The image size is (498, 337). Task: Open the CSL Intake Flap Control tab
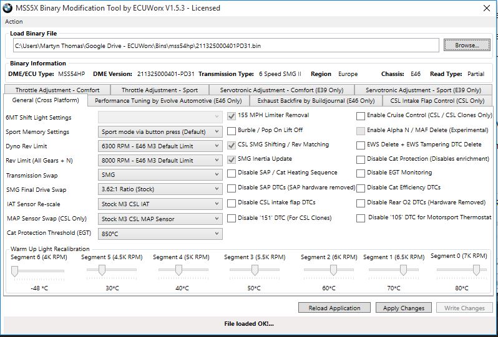pos(437,100)
